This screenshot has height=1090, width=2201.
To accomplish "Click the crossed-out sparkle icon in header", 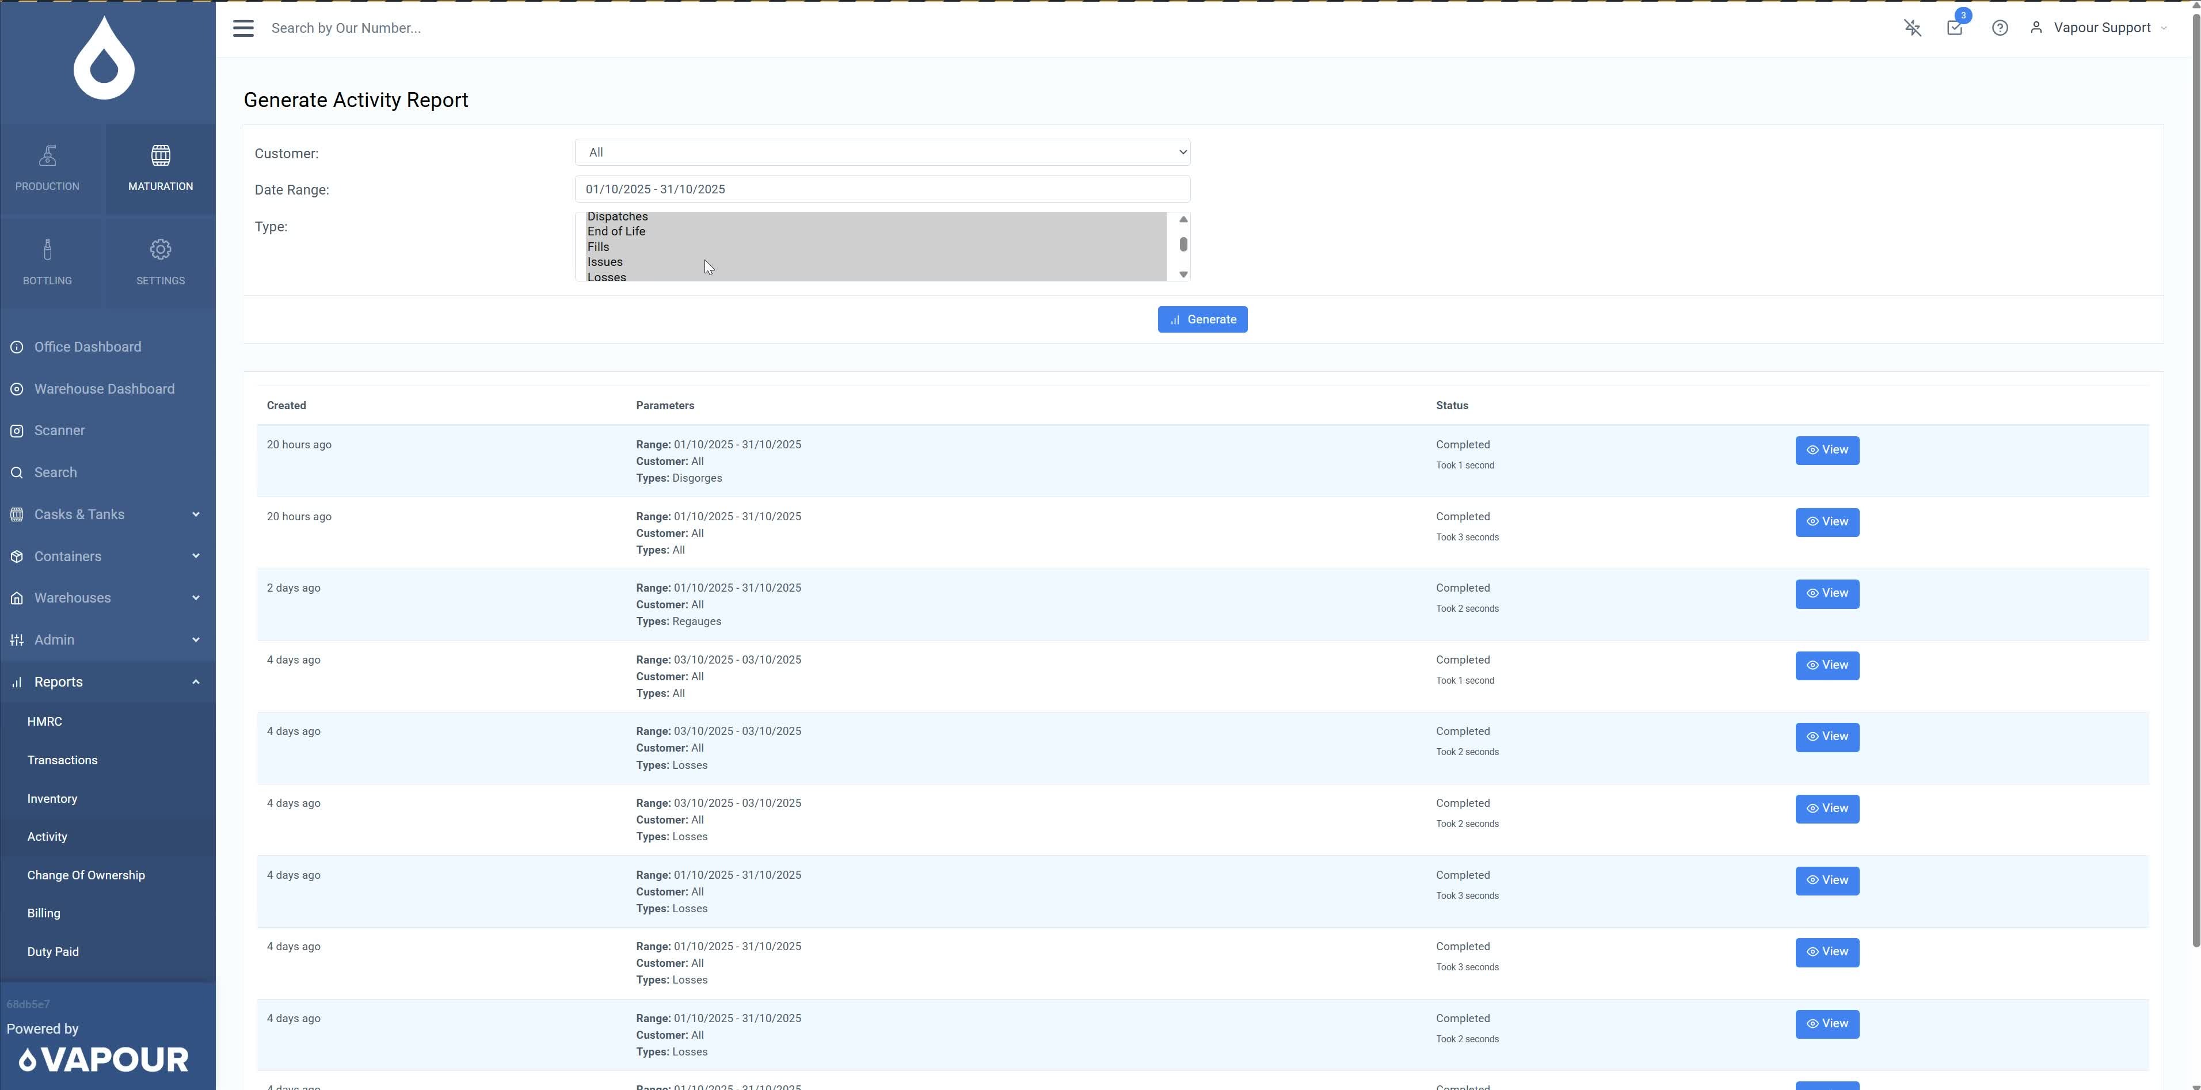I will point(1912,28).
